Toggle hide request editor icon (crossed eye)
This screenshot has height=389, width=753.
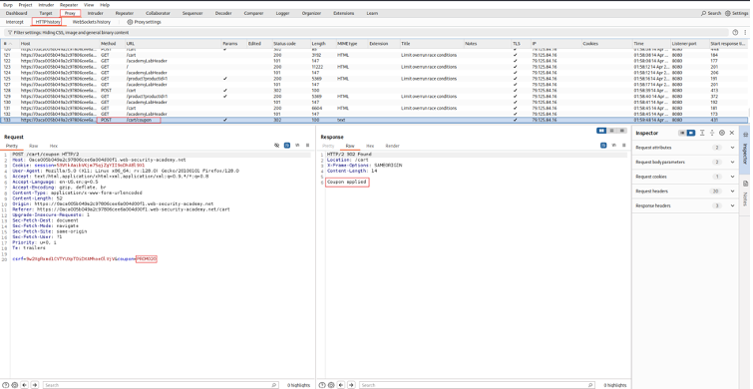tap(276, 146)
